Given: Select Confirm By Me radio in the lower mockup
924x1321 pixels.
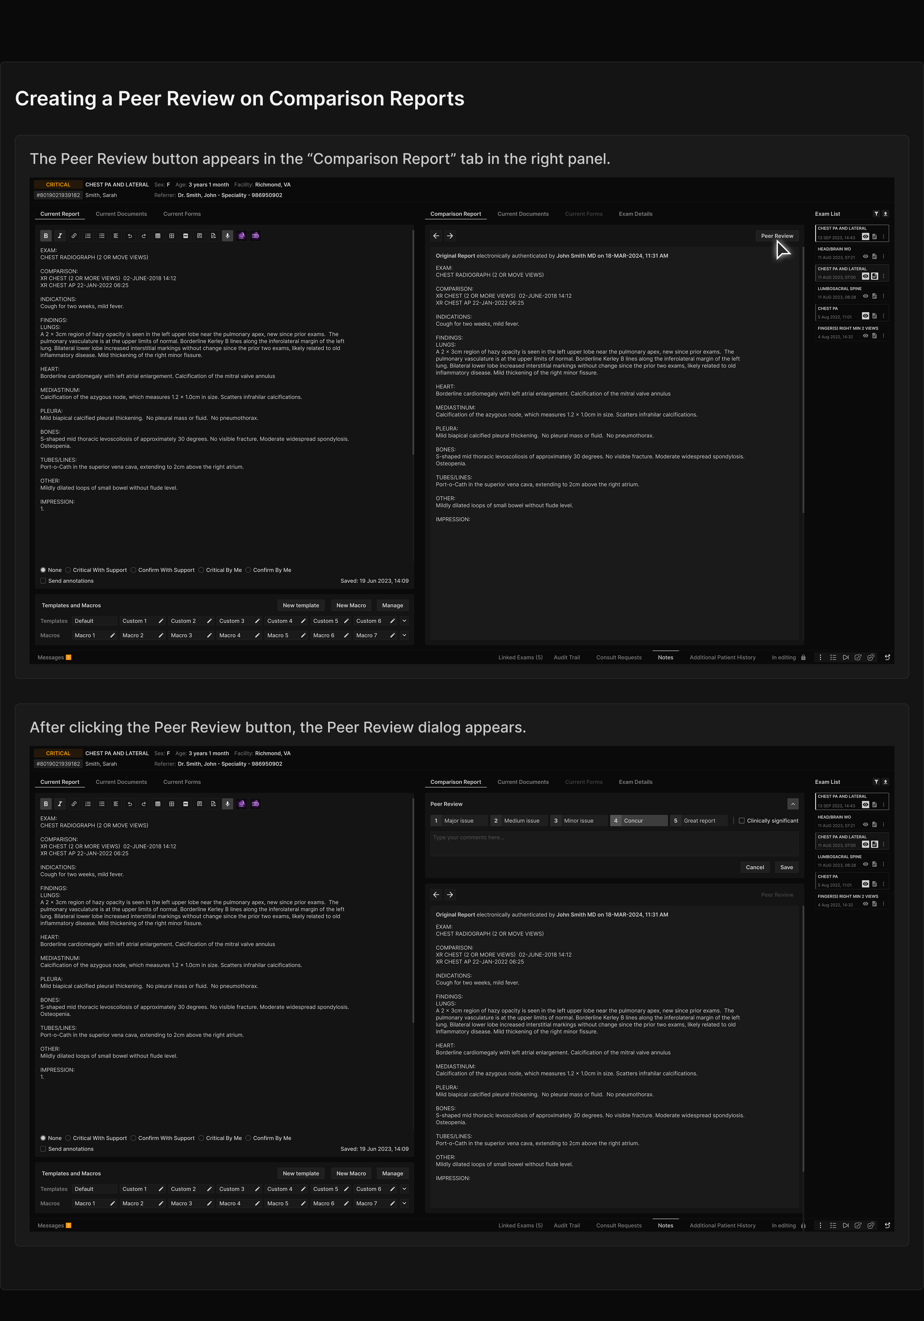Looking at the screenshot, I should click(248, 1138).
